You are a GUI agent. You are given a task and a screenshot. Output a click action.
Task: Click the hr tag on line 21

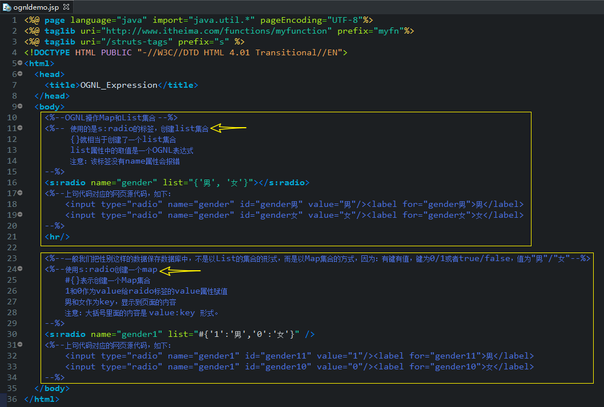[57, 237]
